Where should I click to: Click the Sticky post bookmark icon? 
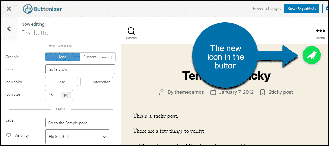point(262,92)
